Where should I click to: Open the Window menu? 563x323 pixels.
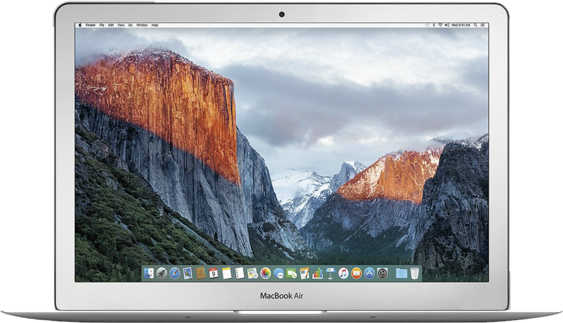[x=142, y=25]
